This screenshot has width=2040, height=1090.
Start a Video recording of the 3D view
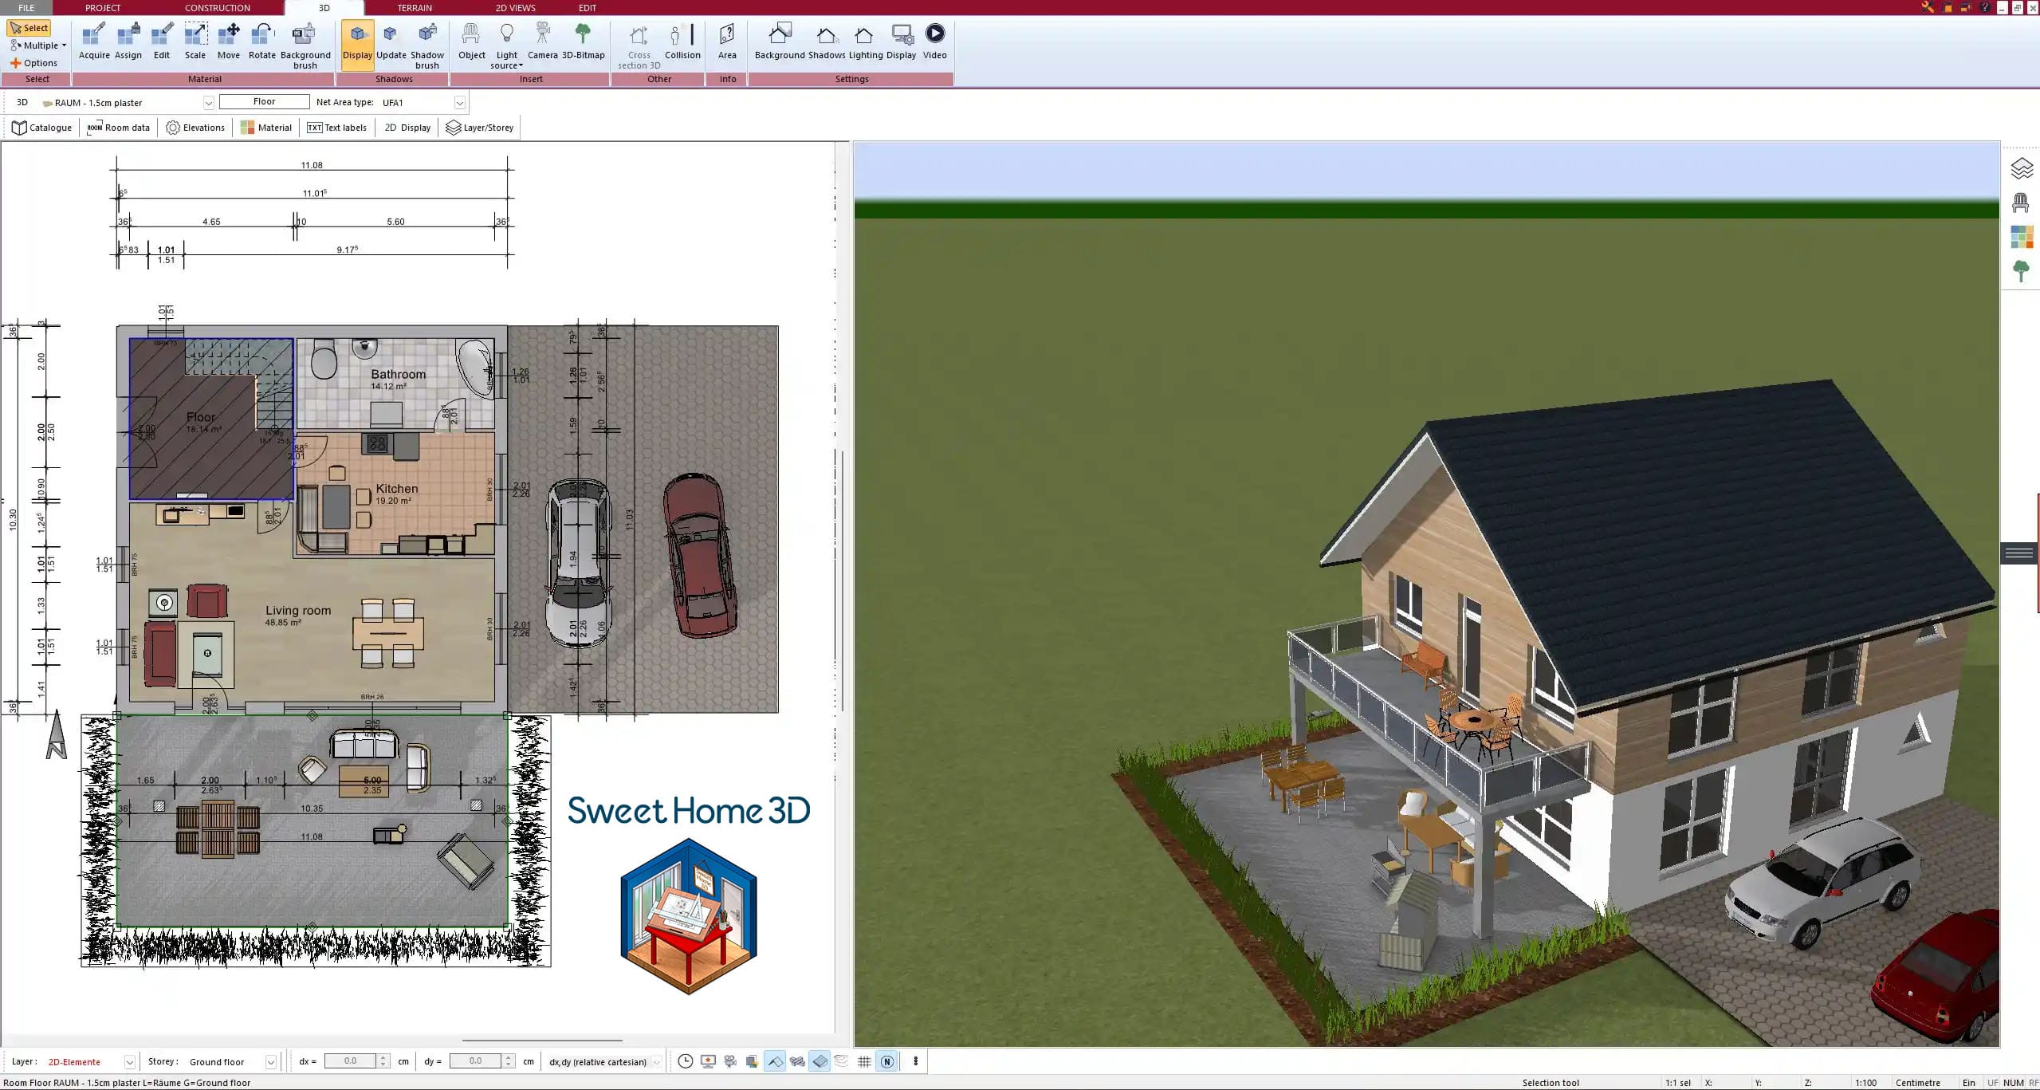click(x=934, y=40)
